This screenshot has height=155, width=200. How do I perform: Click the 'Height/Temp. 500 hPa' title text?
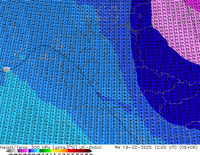tap(26, 147)
